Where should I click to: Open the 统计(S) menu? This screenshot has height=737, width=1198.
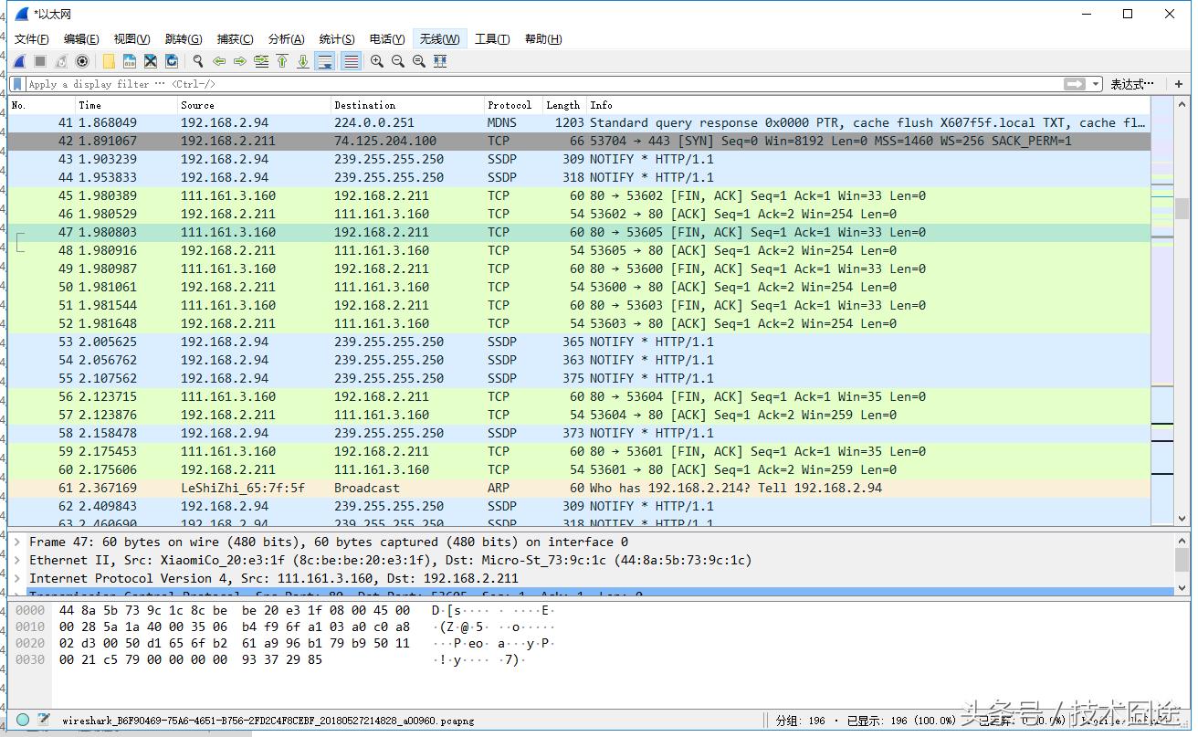point(336,38)
